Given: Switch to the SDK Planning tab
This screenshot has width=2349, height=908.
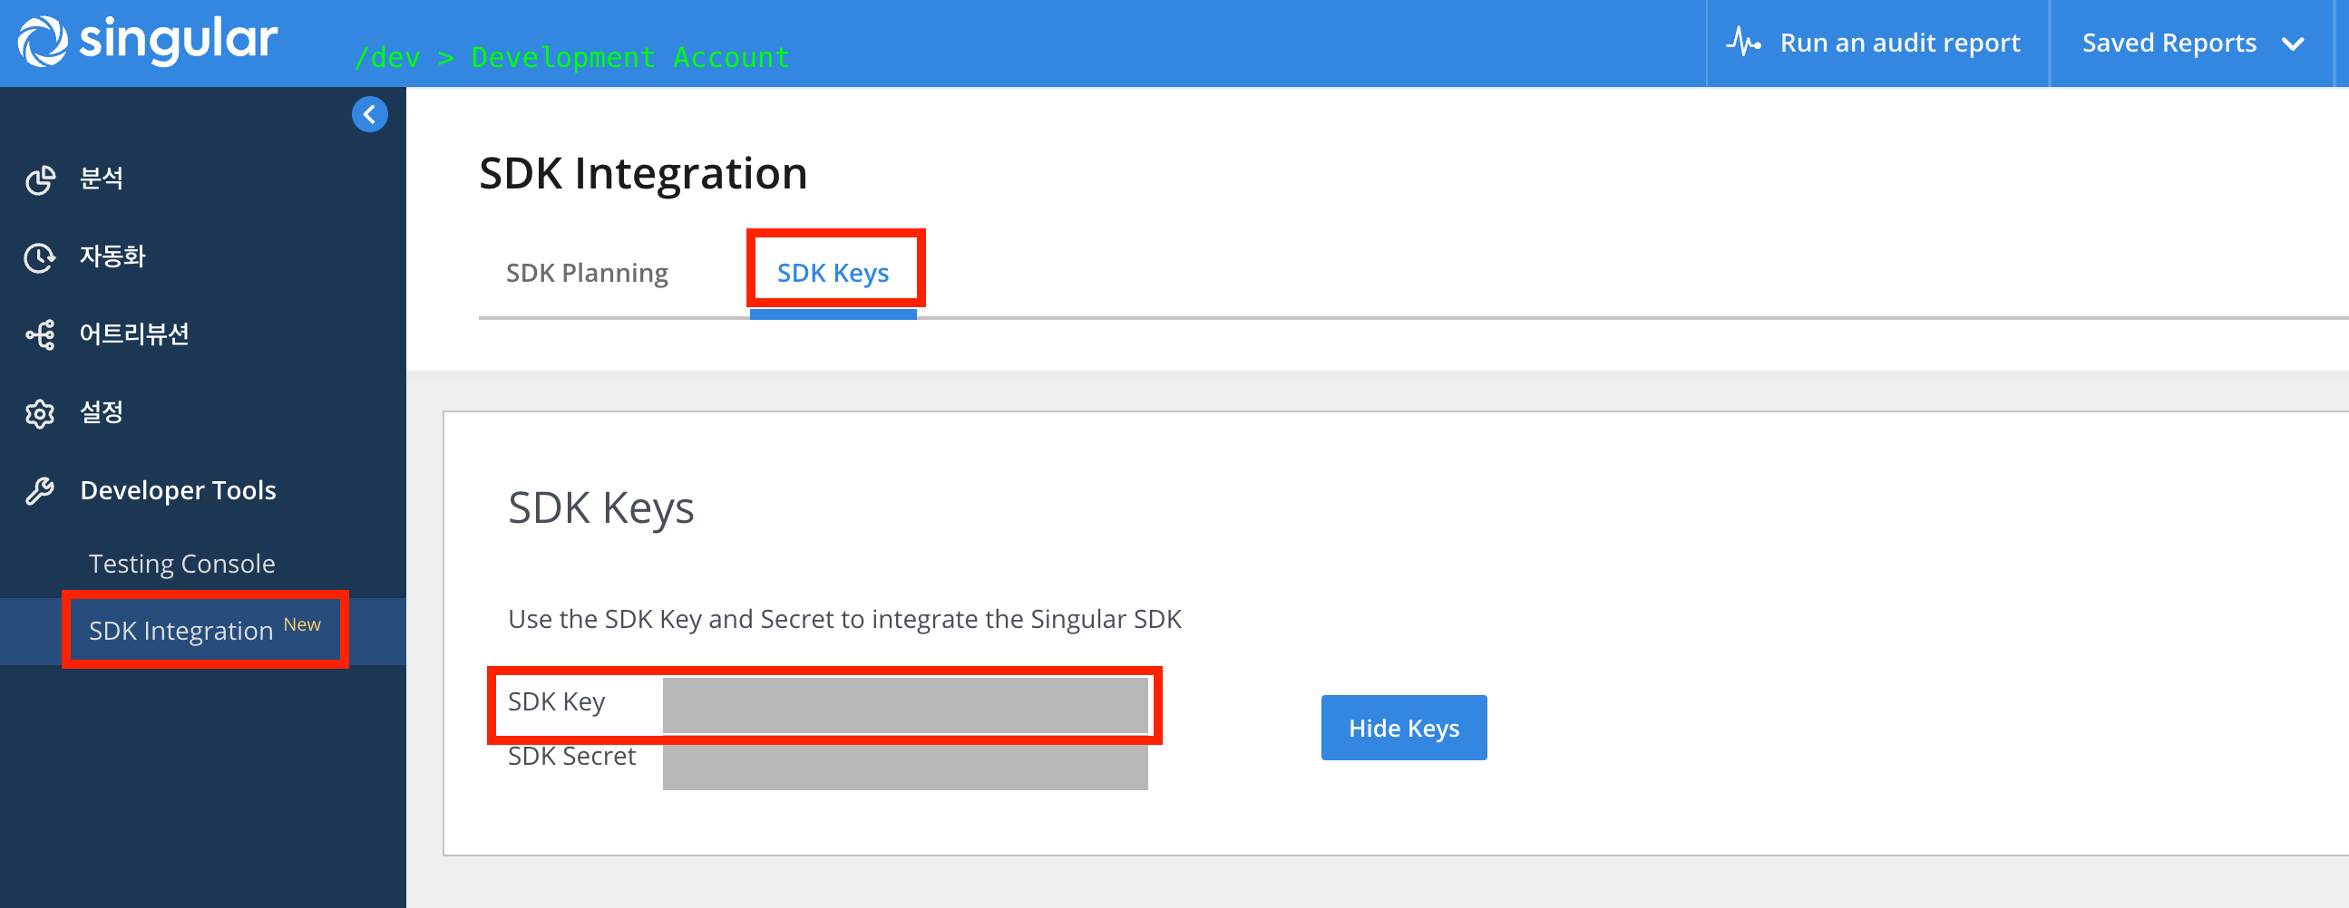Looking at the screenshot, I should pyautogui.click(x=586, y=274).
